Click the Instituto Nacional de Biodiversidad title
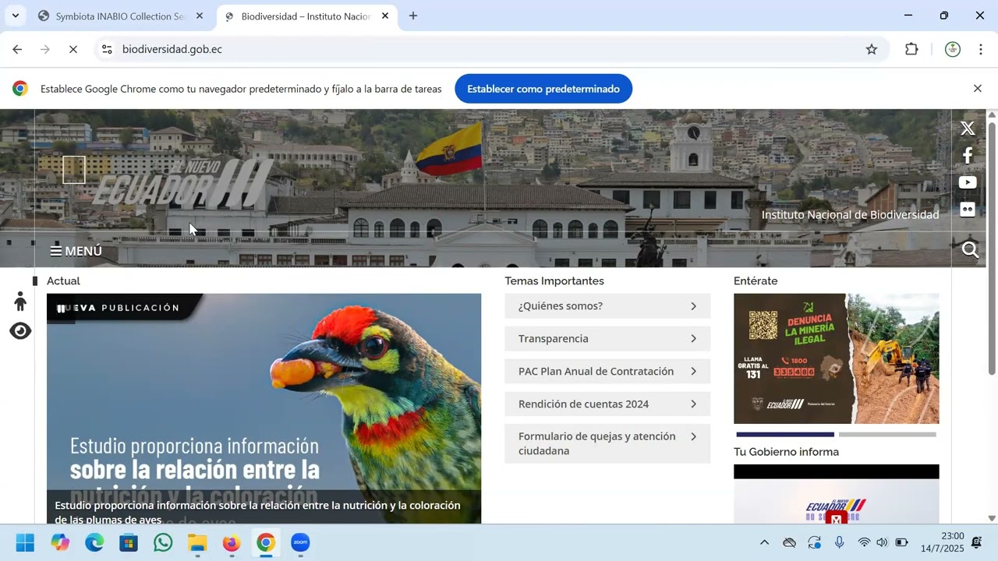Image resolution: width=998 pixels, height=561 pixels. (x=850, y=214)
